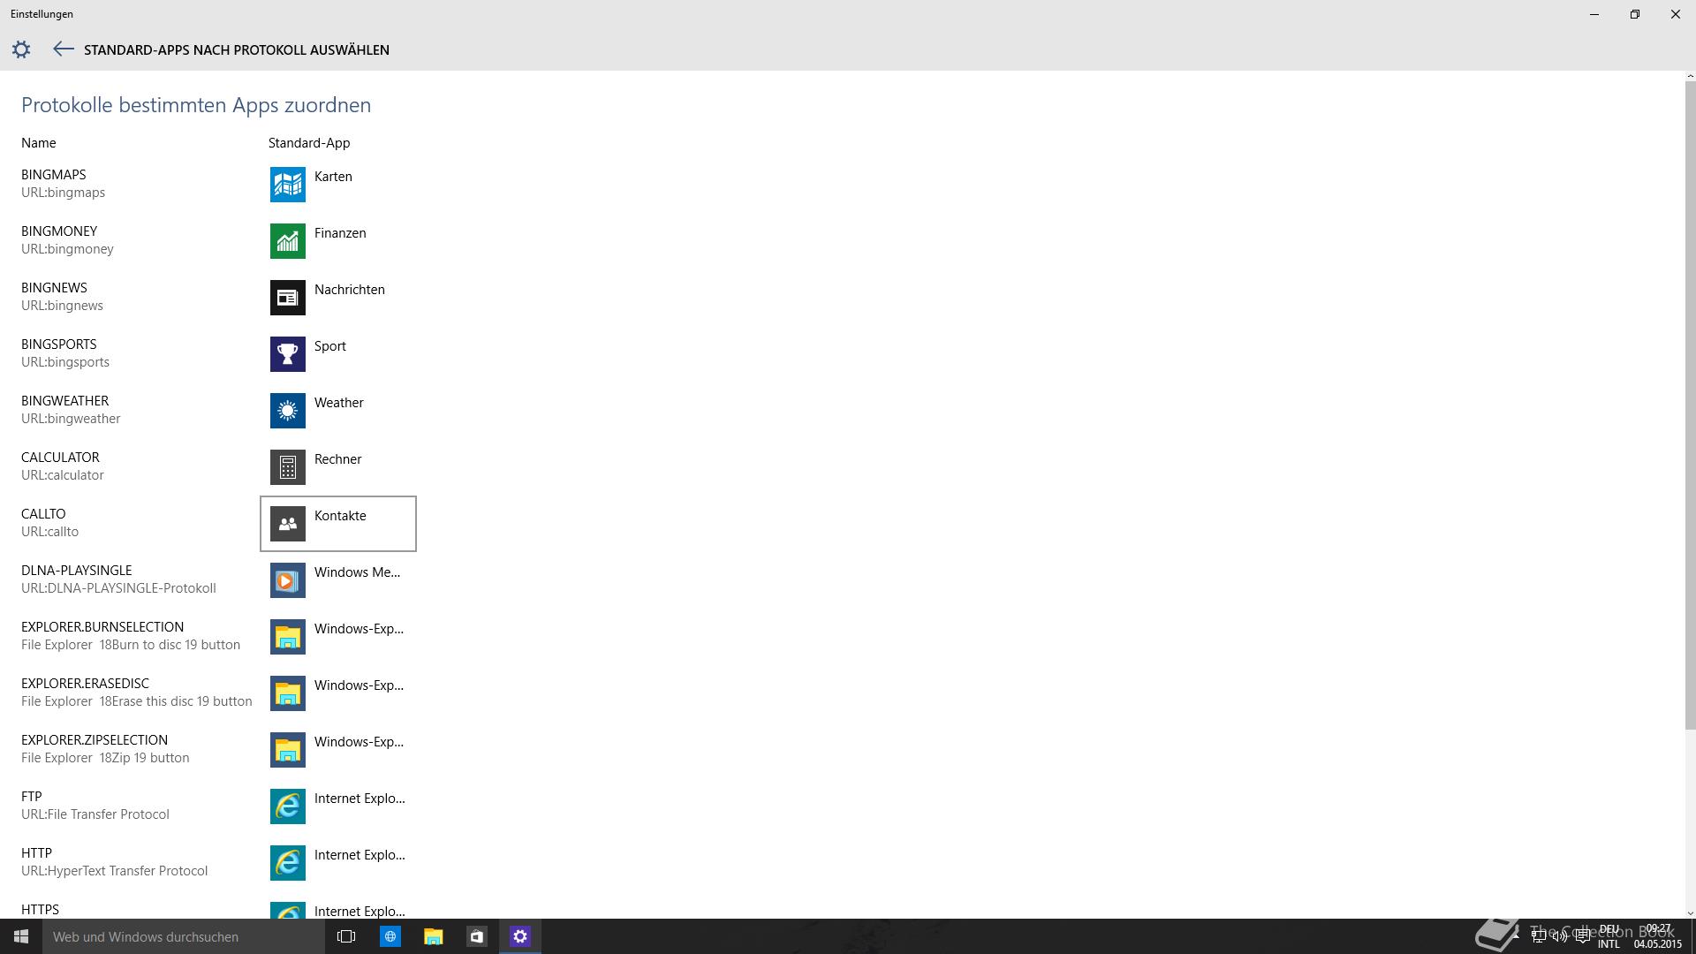Open the Store icon on the taskbar
This screenshot has height=954, width=1696.
(476, 936)
